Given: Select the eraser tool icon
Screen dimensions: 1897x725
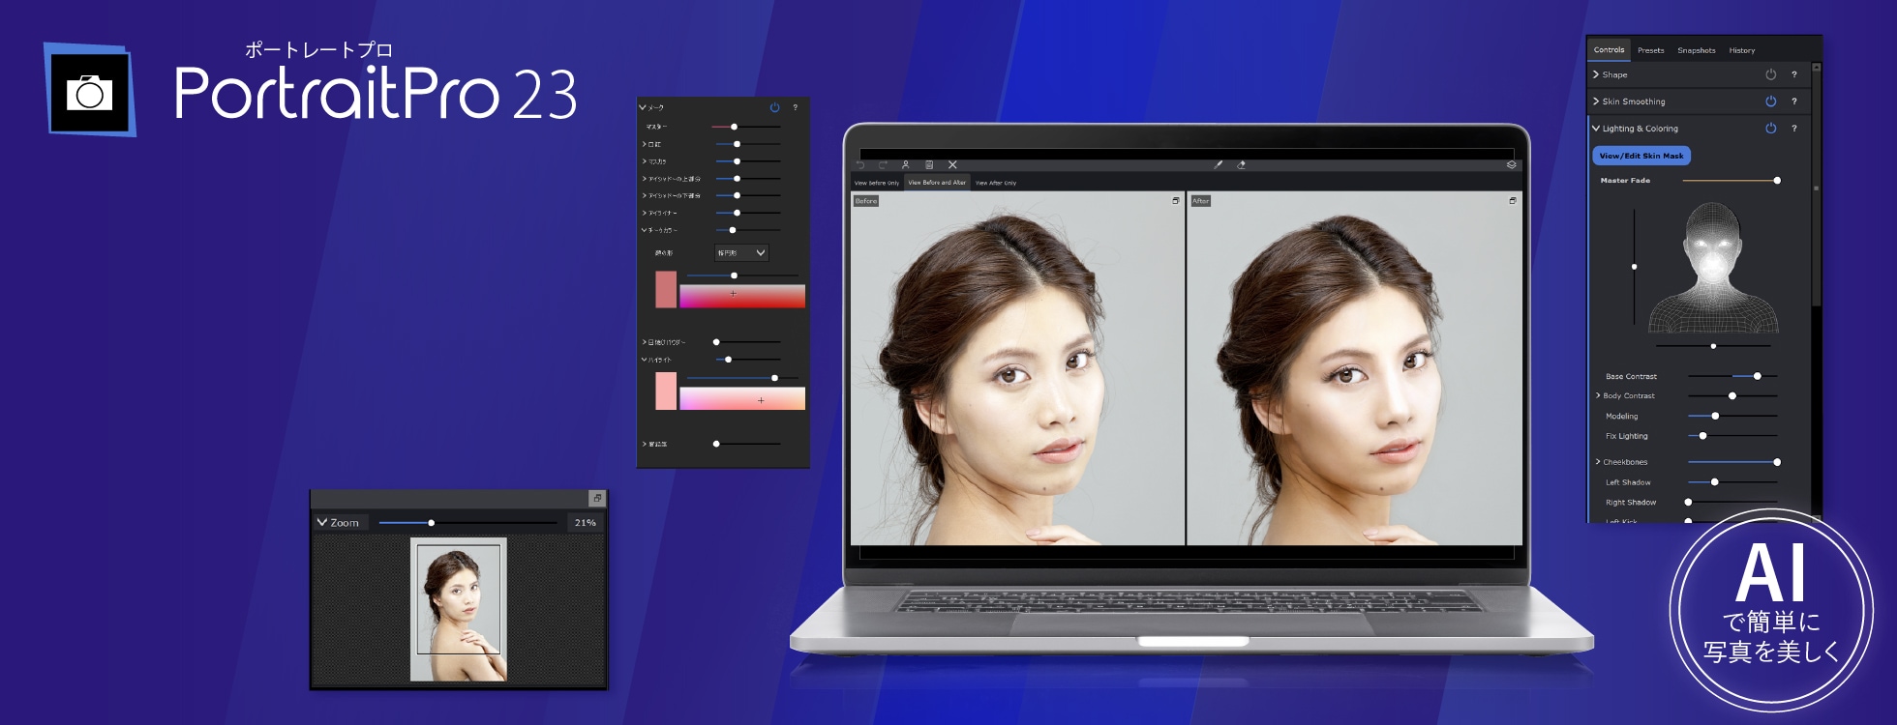Looking at the screenshot, I should (x=1241, y=165).
